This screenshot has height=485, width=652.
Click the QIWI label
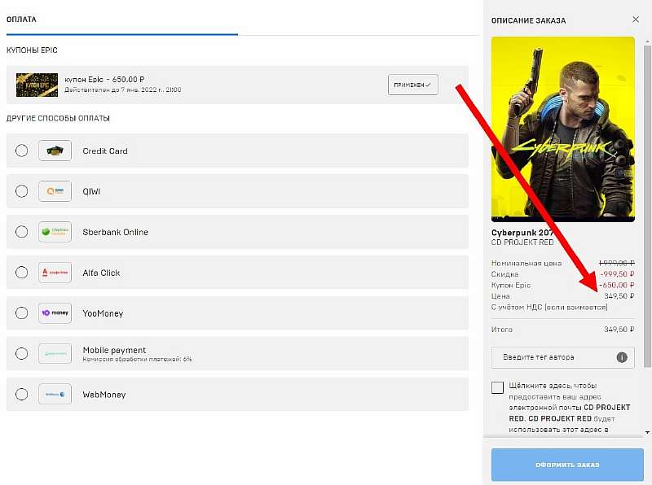coord(91,191)
